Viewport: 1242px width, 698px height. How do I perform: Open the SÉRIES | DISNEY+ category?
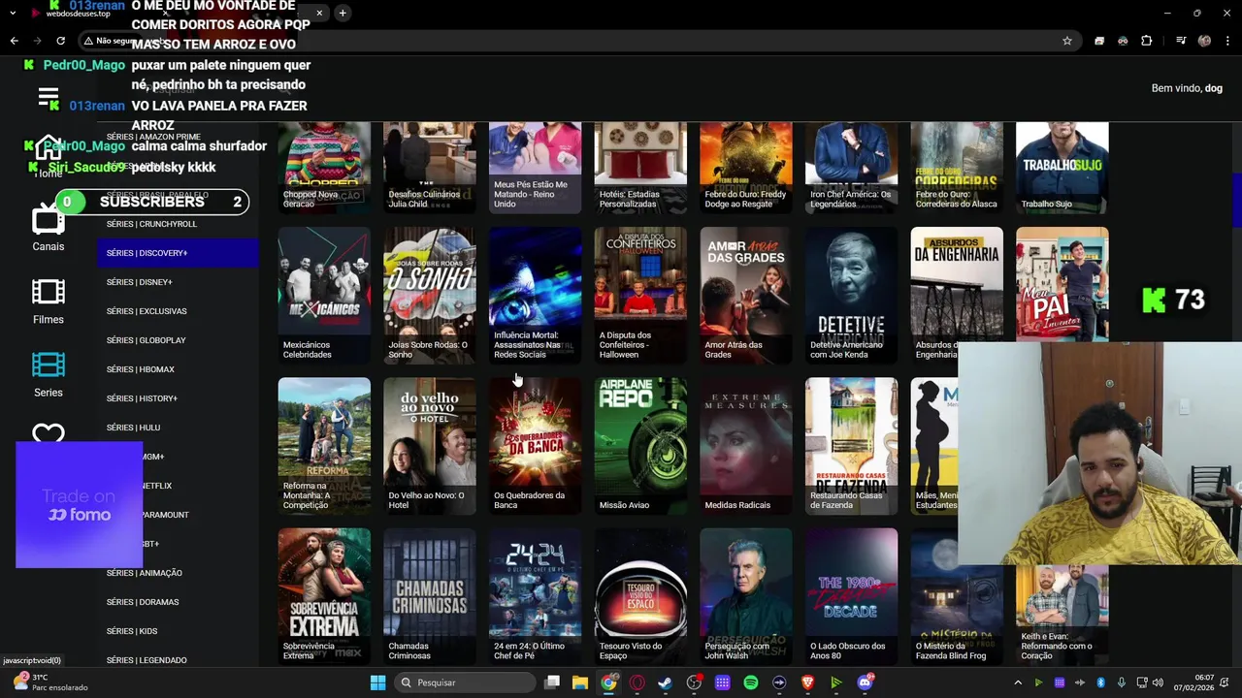click(178, 282)
